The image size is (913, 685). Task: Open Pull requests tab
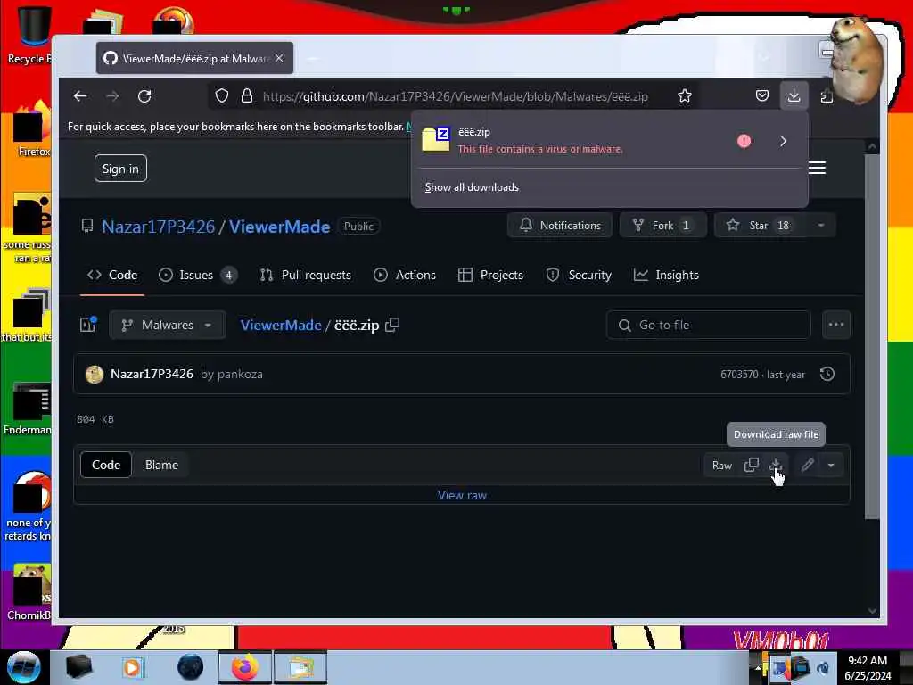click(306, 275)
